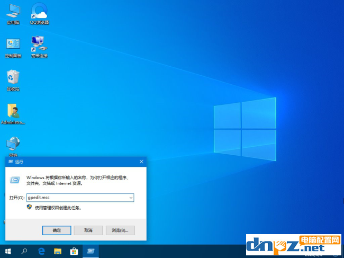Open File Explorer from the taskbar
The image size is (344, 258).
[x=58, y=251]
